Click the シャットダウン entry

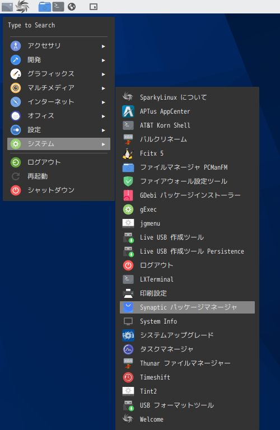coord(59,190)
